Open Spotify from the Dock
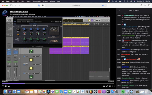 point(123,92)
